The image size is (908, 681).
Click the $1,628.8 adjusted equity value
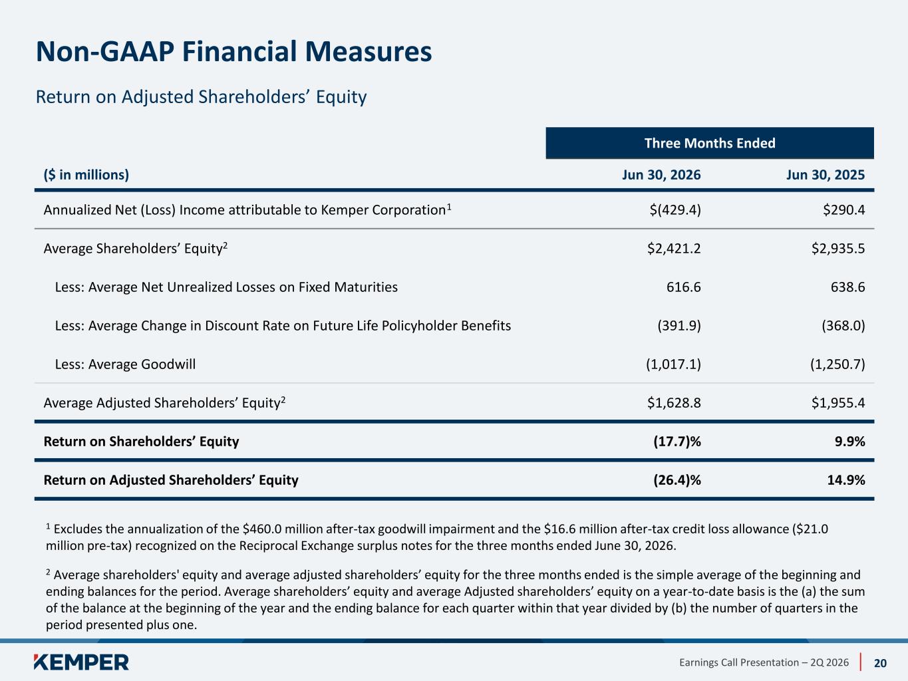(x=674, y=403)
